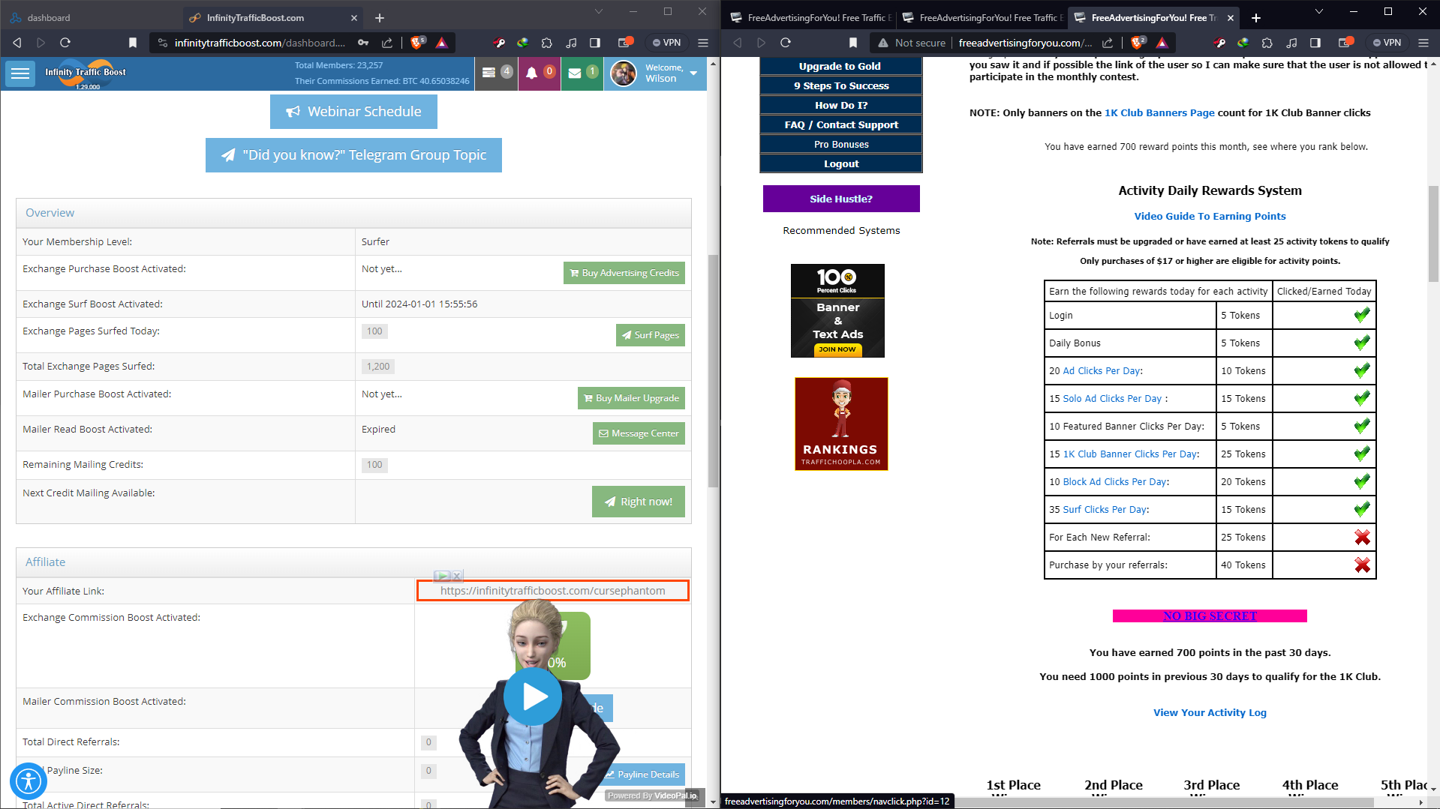Play the VideoPal avatar video
The image size is (1440, 809).
click(533, 697)
